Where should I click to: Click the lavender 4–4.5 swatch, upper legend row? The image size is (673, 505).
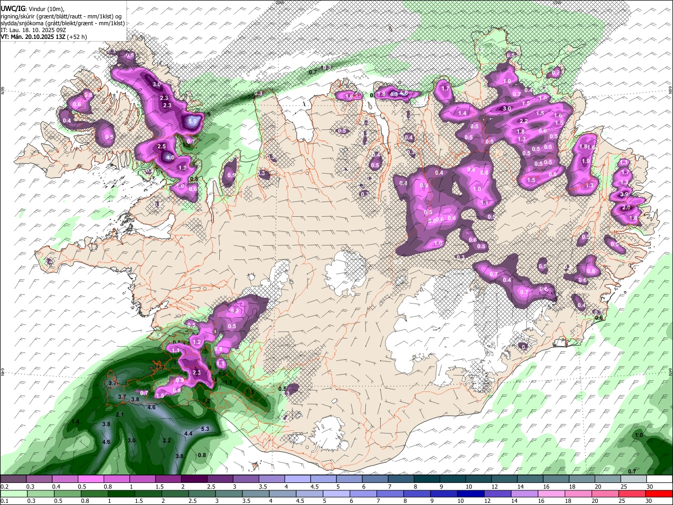coord(297,479)
